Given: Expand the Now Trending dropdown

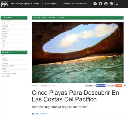Looking at the screenshot, I should pos(52,4).
